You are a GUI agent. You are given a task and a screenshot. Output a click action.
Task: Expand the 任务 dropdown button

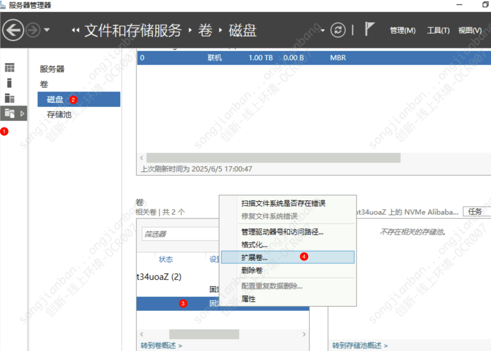coord(476,212)
